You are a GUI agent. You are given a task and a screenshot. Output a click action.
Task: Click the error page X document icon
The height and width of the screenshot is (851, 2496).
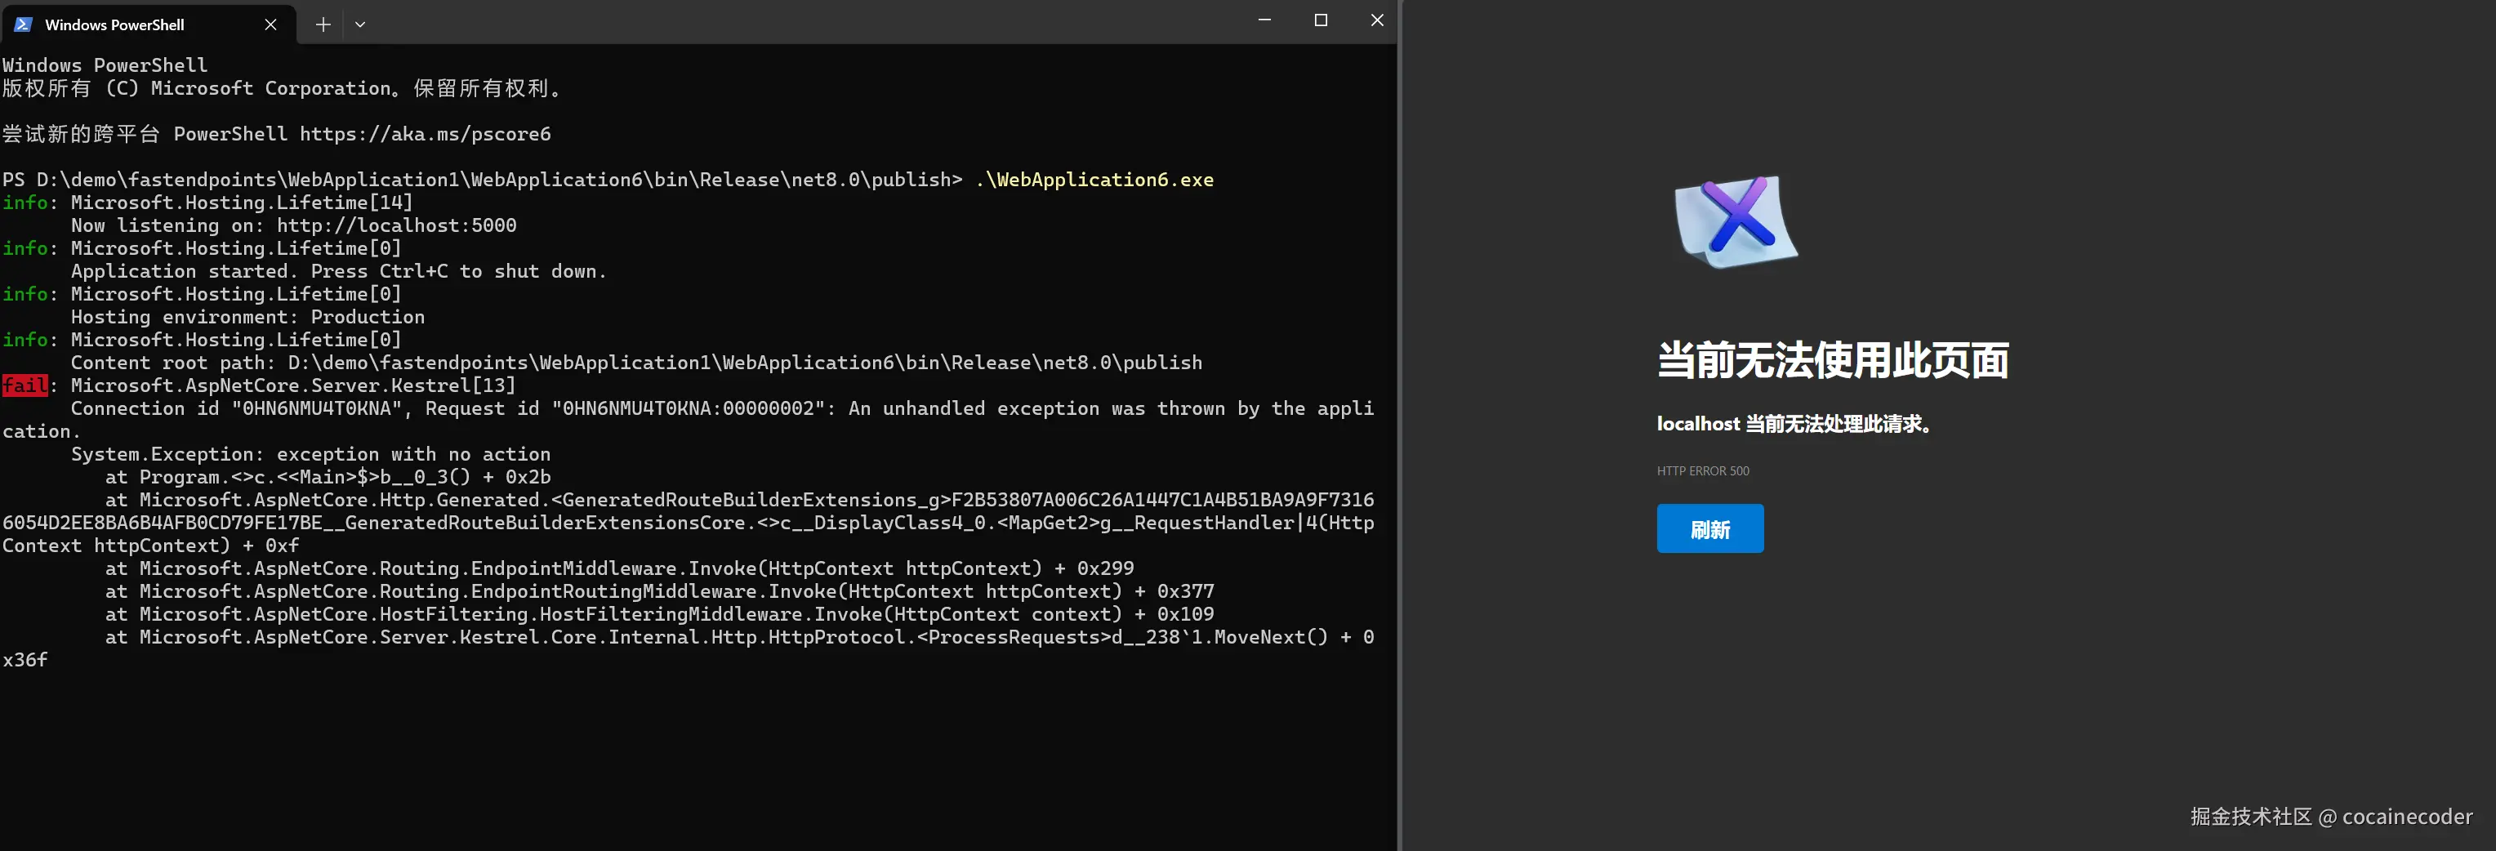pos(1736,222)
